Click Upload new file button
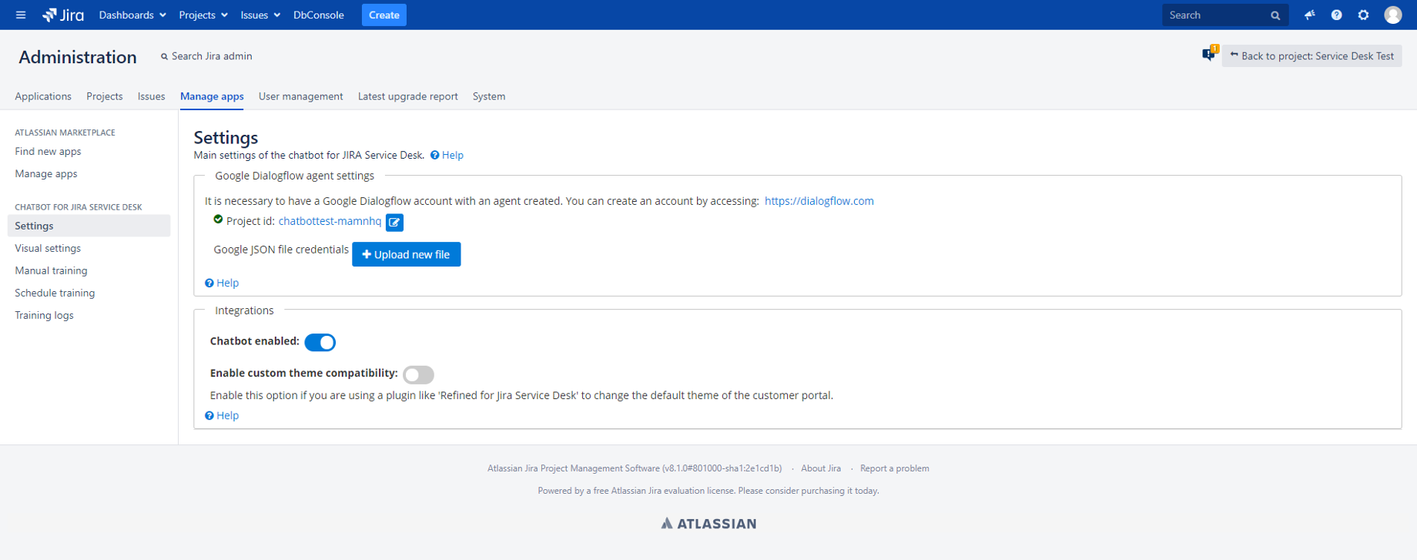The image size is (1417, 560). (x=407, y=254)
